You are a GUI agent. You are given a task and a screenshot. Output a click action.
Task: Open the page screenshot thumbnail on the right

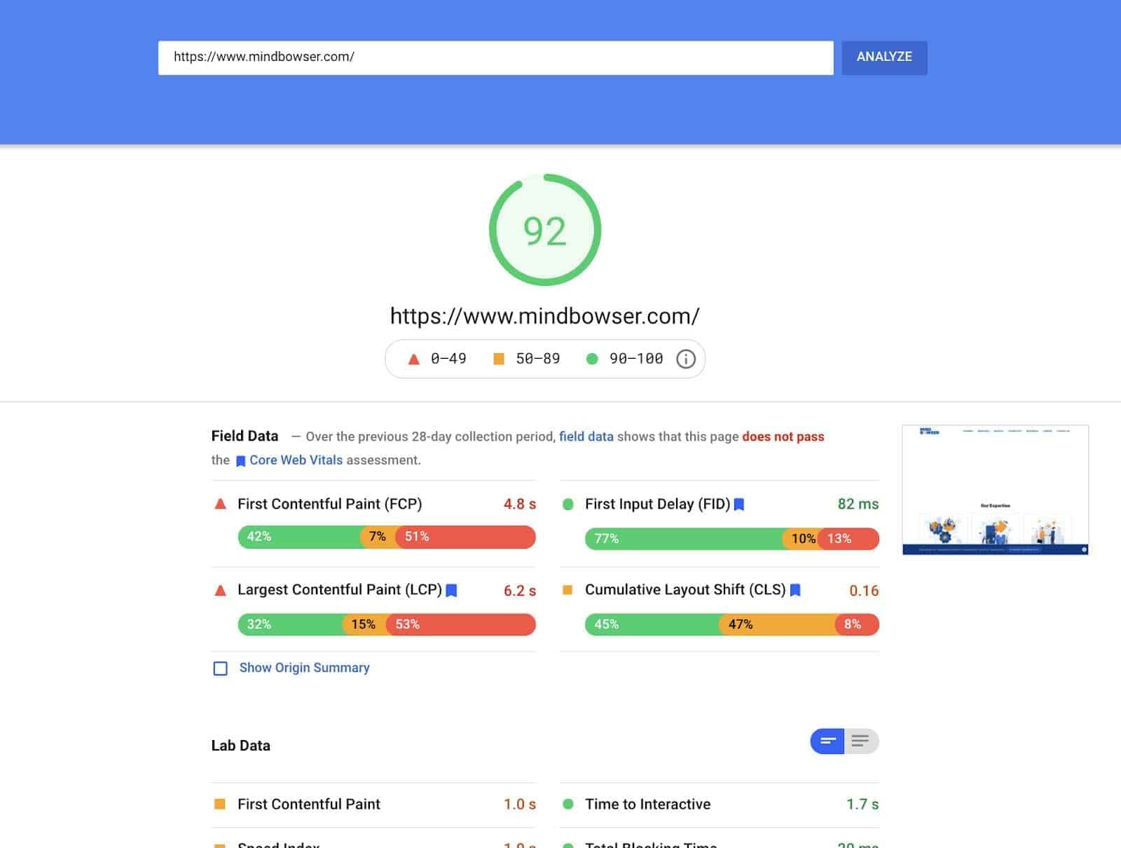click(996, 489)
